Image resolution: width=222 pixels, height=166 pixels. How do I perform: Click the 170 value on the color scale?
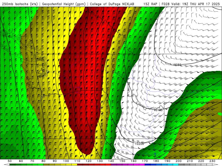click(145, 161)
